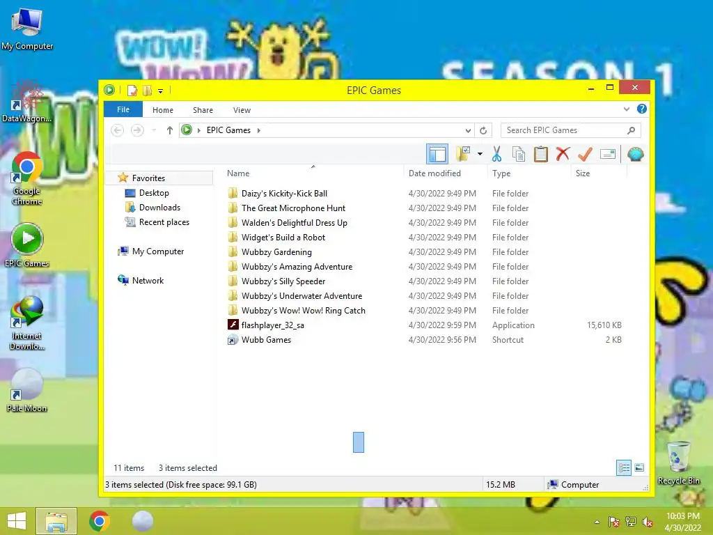This screenshot has width=713, height=535.
Task: Click the root chevron before EPIC Games
Action: (x=198, y=130)
